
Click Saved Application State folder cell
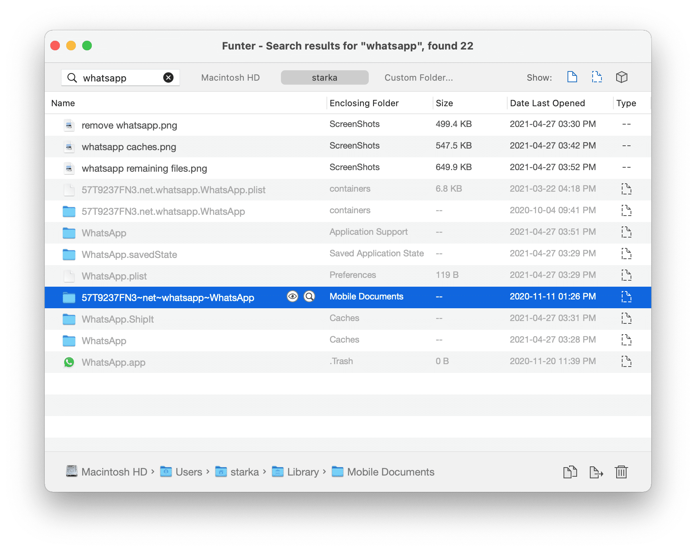coord(376,253)
